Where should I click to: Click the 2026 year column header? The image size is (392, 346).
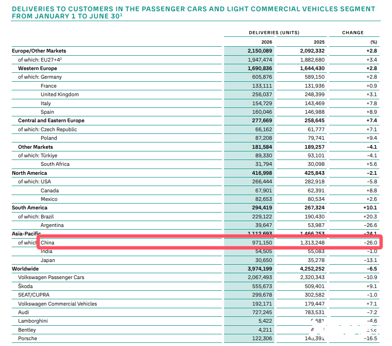coord(267,42)
